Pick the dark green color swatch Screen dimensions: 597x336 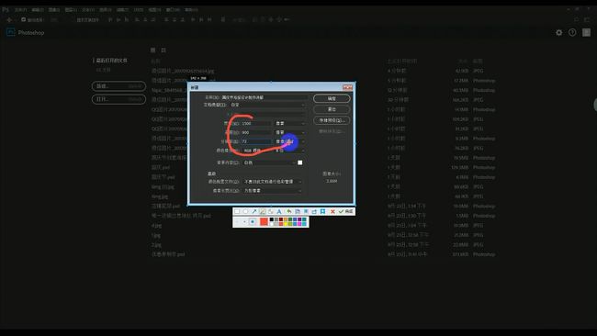click(x=290, y=219)
